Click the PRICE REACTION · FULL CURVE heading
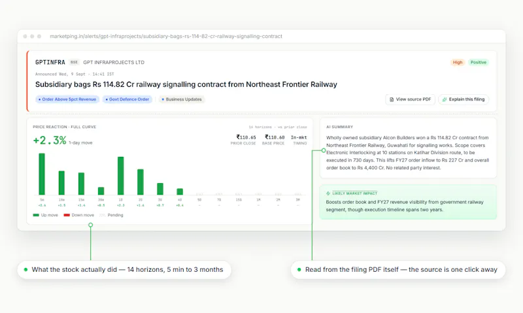The width and height of the screenshot is (523, 313). point(64,127)
